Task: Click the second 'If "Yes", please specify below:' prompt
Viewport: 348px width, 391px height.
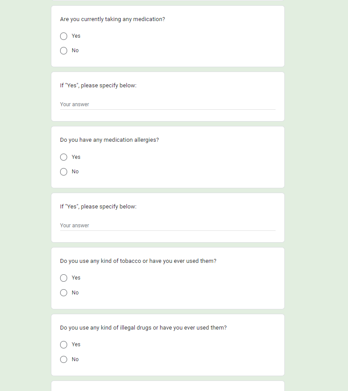Action: coord(98,207)
